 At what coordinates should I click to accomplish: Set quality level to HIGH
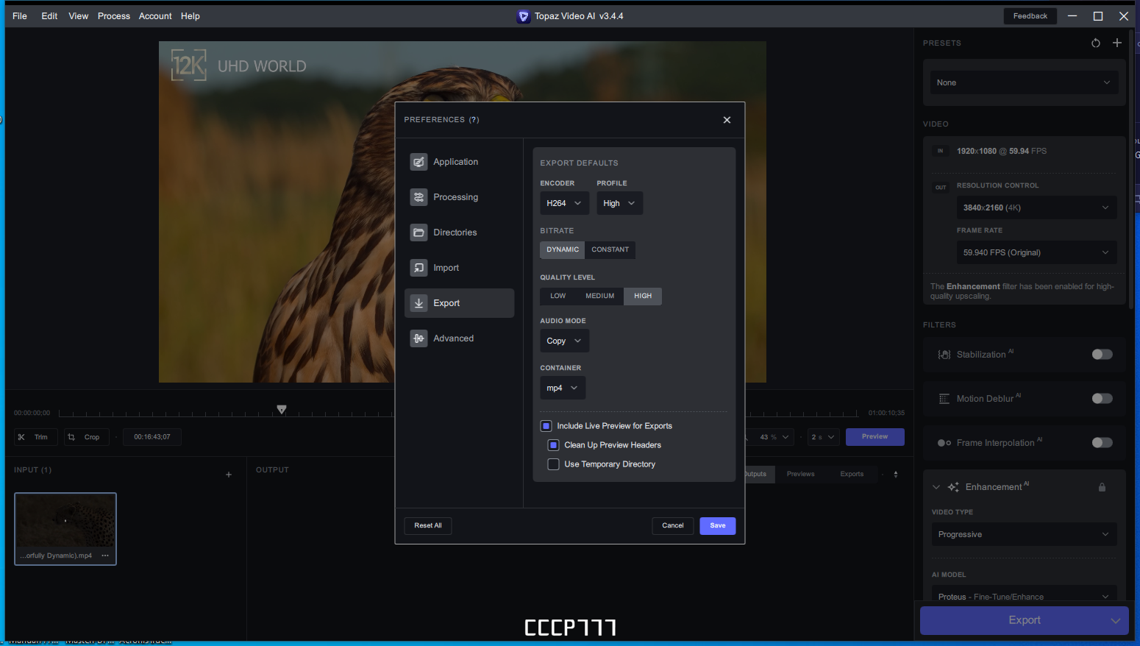click(643, 297)
